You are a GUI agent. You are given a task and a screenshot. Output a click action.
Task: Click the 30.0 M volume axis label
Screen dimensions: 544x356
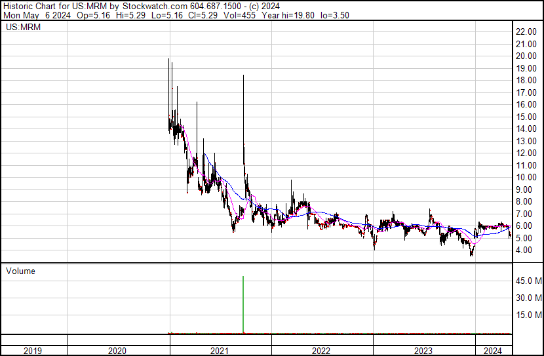coord(529,298)
